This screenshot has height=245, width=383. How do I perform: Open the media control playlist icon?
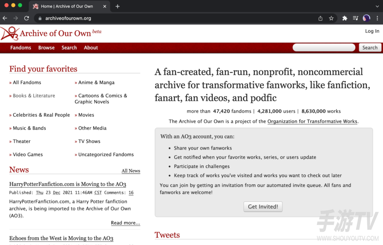coord(356,18)
